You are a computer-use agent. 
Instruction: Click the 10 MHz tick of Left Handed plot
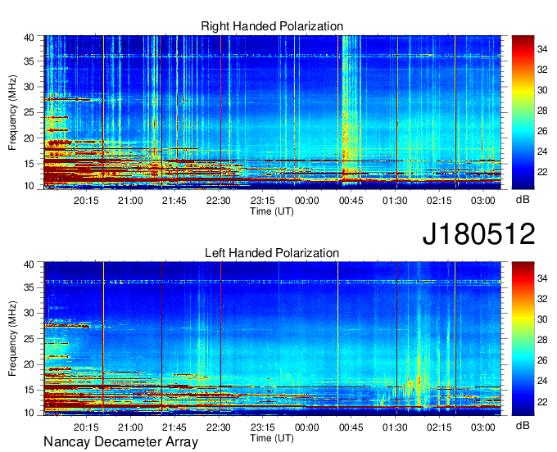click(x=29, y=413)
